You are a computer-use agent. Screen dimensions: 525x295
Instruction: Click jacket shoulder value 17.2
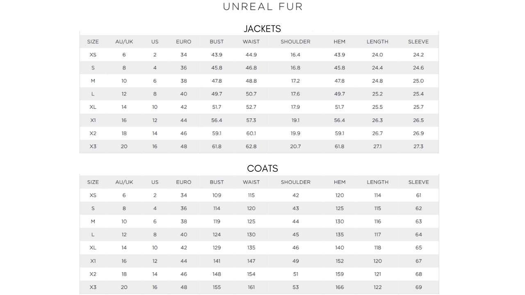[x=295, y=81]
